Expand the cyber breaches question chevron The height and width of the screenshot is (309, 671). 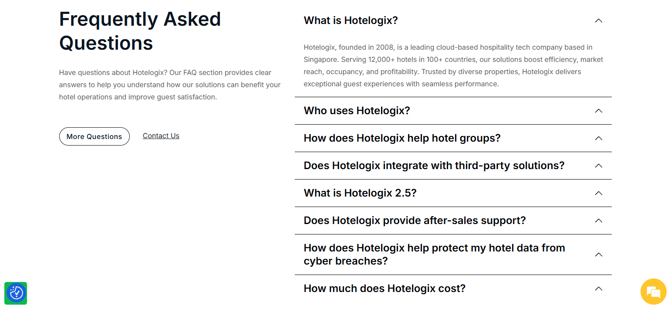[x=598, y=255]
